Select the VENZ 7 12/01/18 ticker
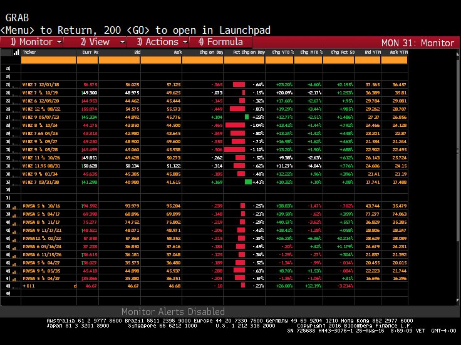 coord(41,85)
